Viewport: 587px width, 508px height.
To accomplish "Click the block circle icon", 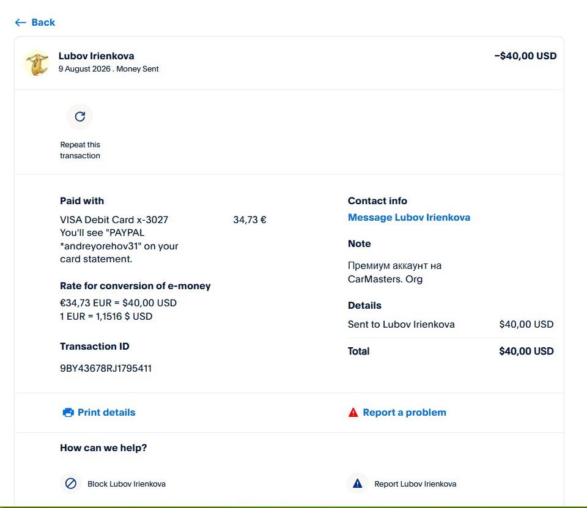I will [x=71, y=484].
